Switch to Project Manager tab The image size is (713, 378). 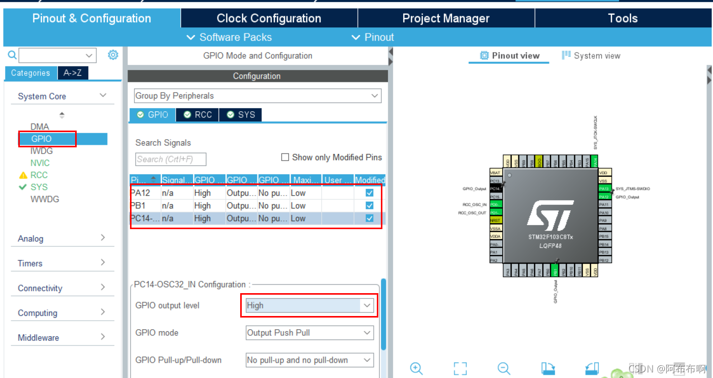[x=446, y=18]
